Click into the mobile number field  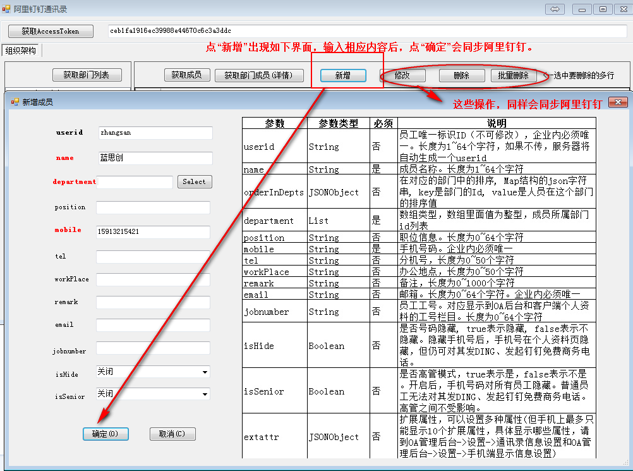tap(153, 232)
